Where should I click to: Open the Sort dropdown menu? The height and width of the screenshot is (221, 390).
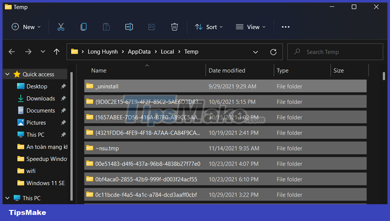pyautogui.click(x=208, y=27)
